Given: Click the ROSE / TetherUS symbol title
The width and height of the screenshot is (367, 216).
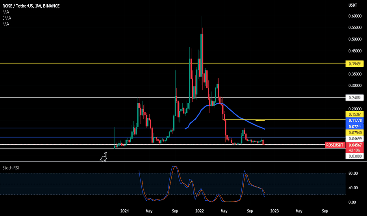Looking at the screenshot, I should click(31, 6).
